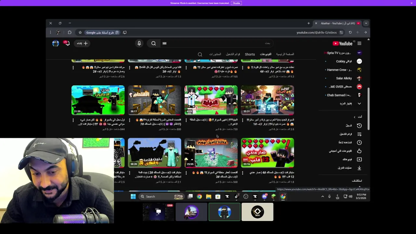
Task: Open Watch Later clock in sidebar
Action: coord(359,142)
